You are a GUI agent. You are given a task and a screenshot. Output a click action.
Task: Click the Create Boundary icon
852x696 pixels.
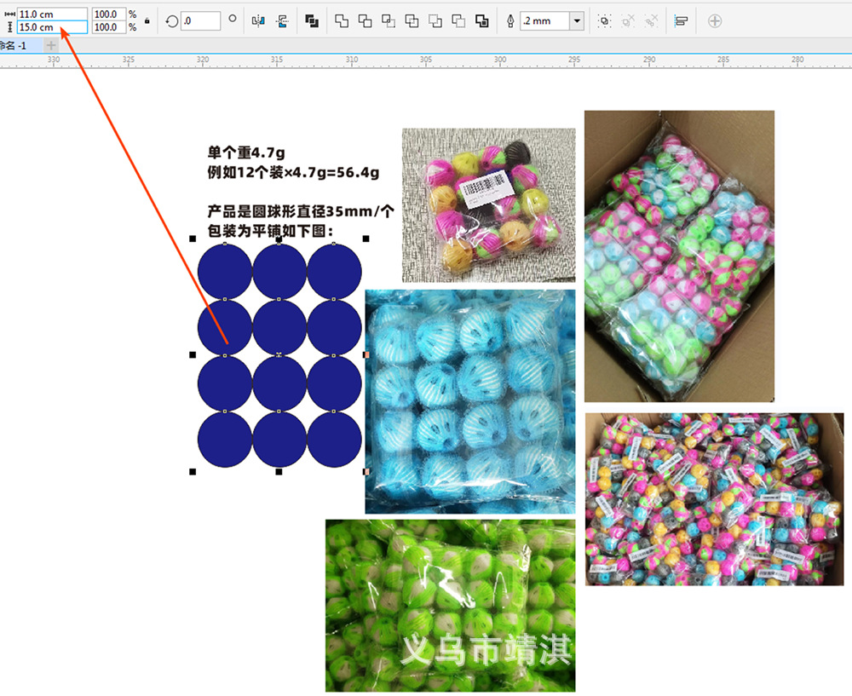(481, 20)
